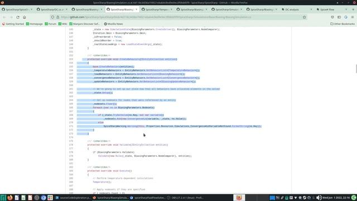Select line number 153 in the code
Viewport: 357px width, 201px height.
point(71,59)
